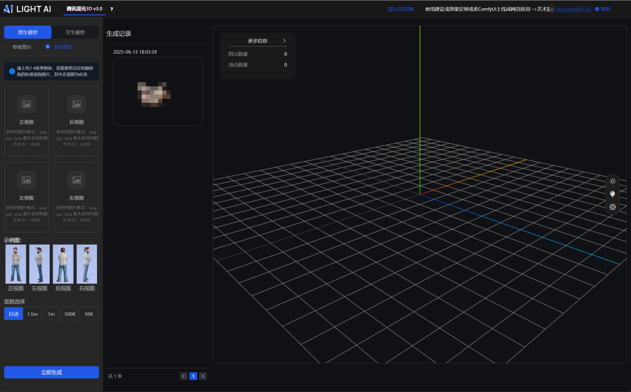Expand the 更多信息 info panel
This screenshot has width=631, height=392.
[257, 40]
